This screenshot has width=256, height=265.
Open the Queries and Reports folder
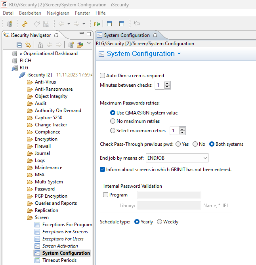point(56,203)
